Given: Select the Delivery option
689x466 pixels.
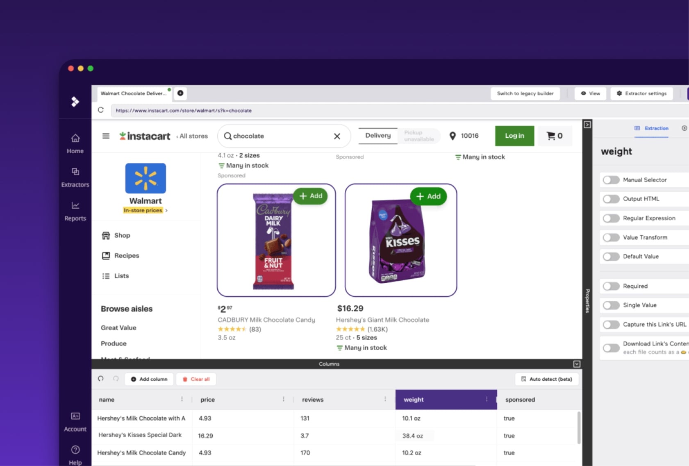Looking at the screenshot, I should pyautogui.click(x=378, y=136).
